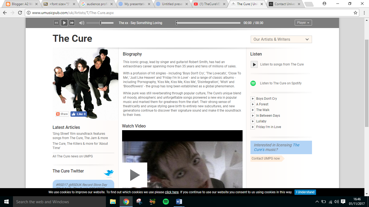Switch to the Untitled presentation tab
This screenshot has width=369, height=207.
click(x=172, y=4)
